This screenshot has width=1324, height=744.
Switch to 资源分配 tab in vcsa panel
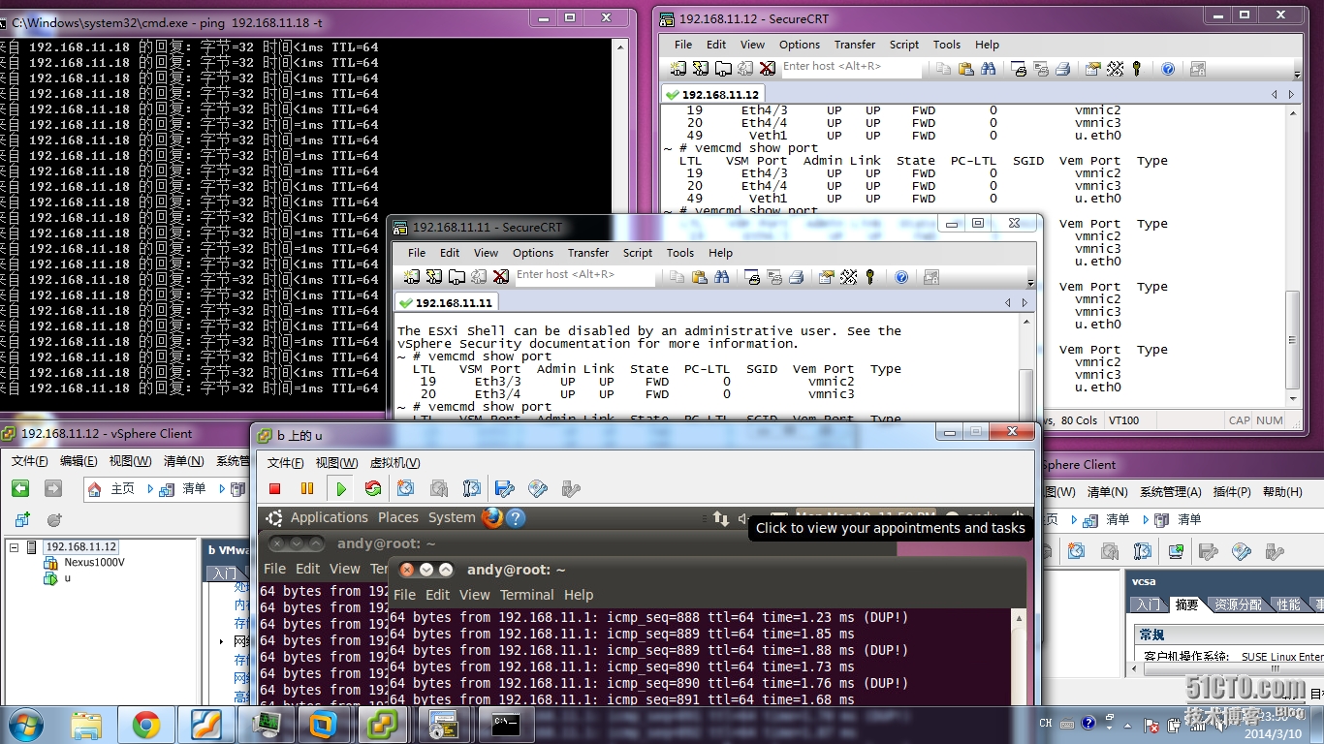(1238, 604)
